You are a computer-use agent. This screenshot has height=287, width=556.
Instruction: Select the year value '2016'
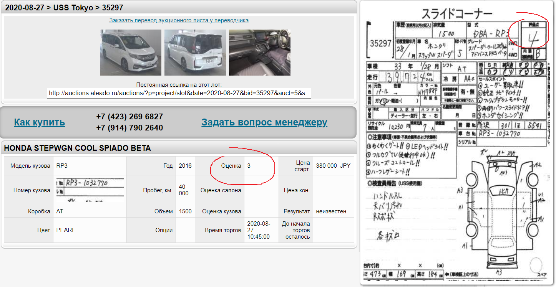click(x=185, y=166)
